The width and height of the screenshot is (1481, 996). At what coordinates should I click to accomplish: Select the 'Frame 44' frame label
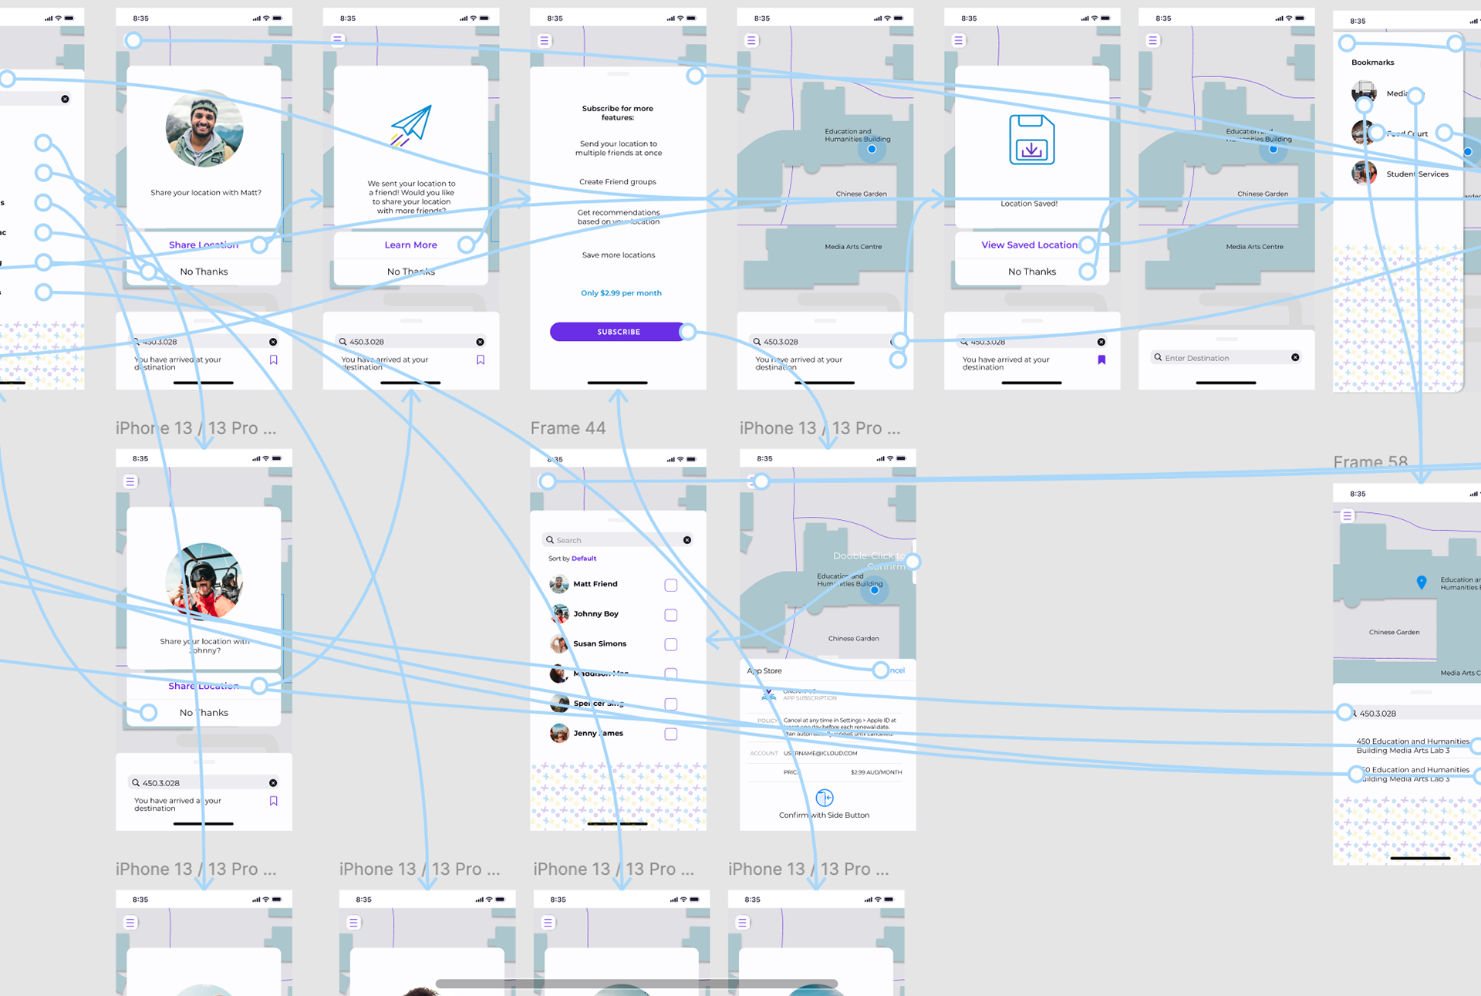(x=568, y=428)
